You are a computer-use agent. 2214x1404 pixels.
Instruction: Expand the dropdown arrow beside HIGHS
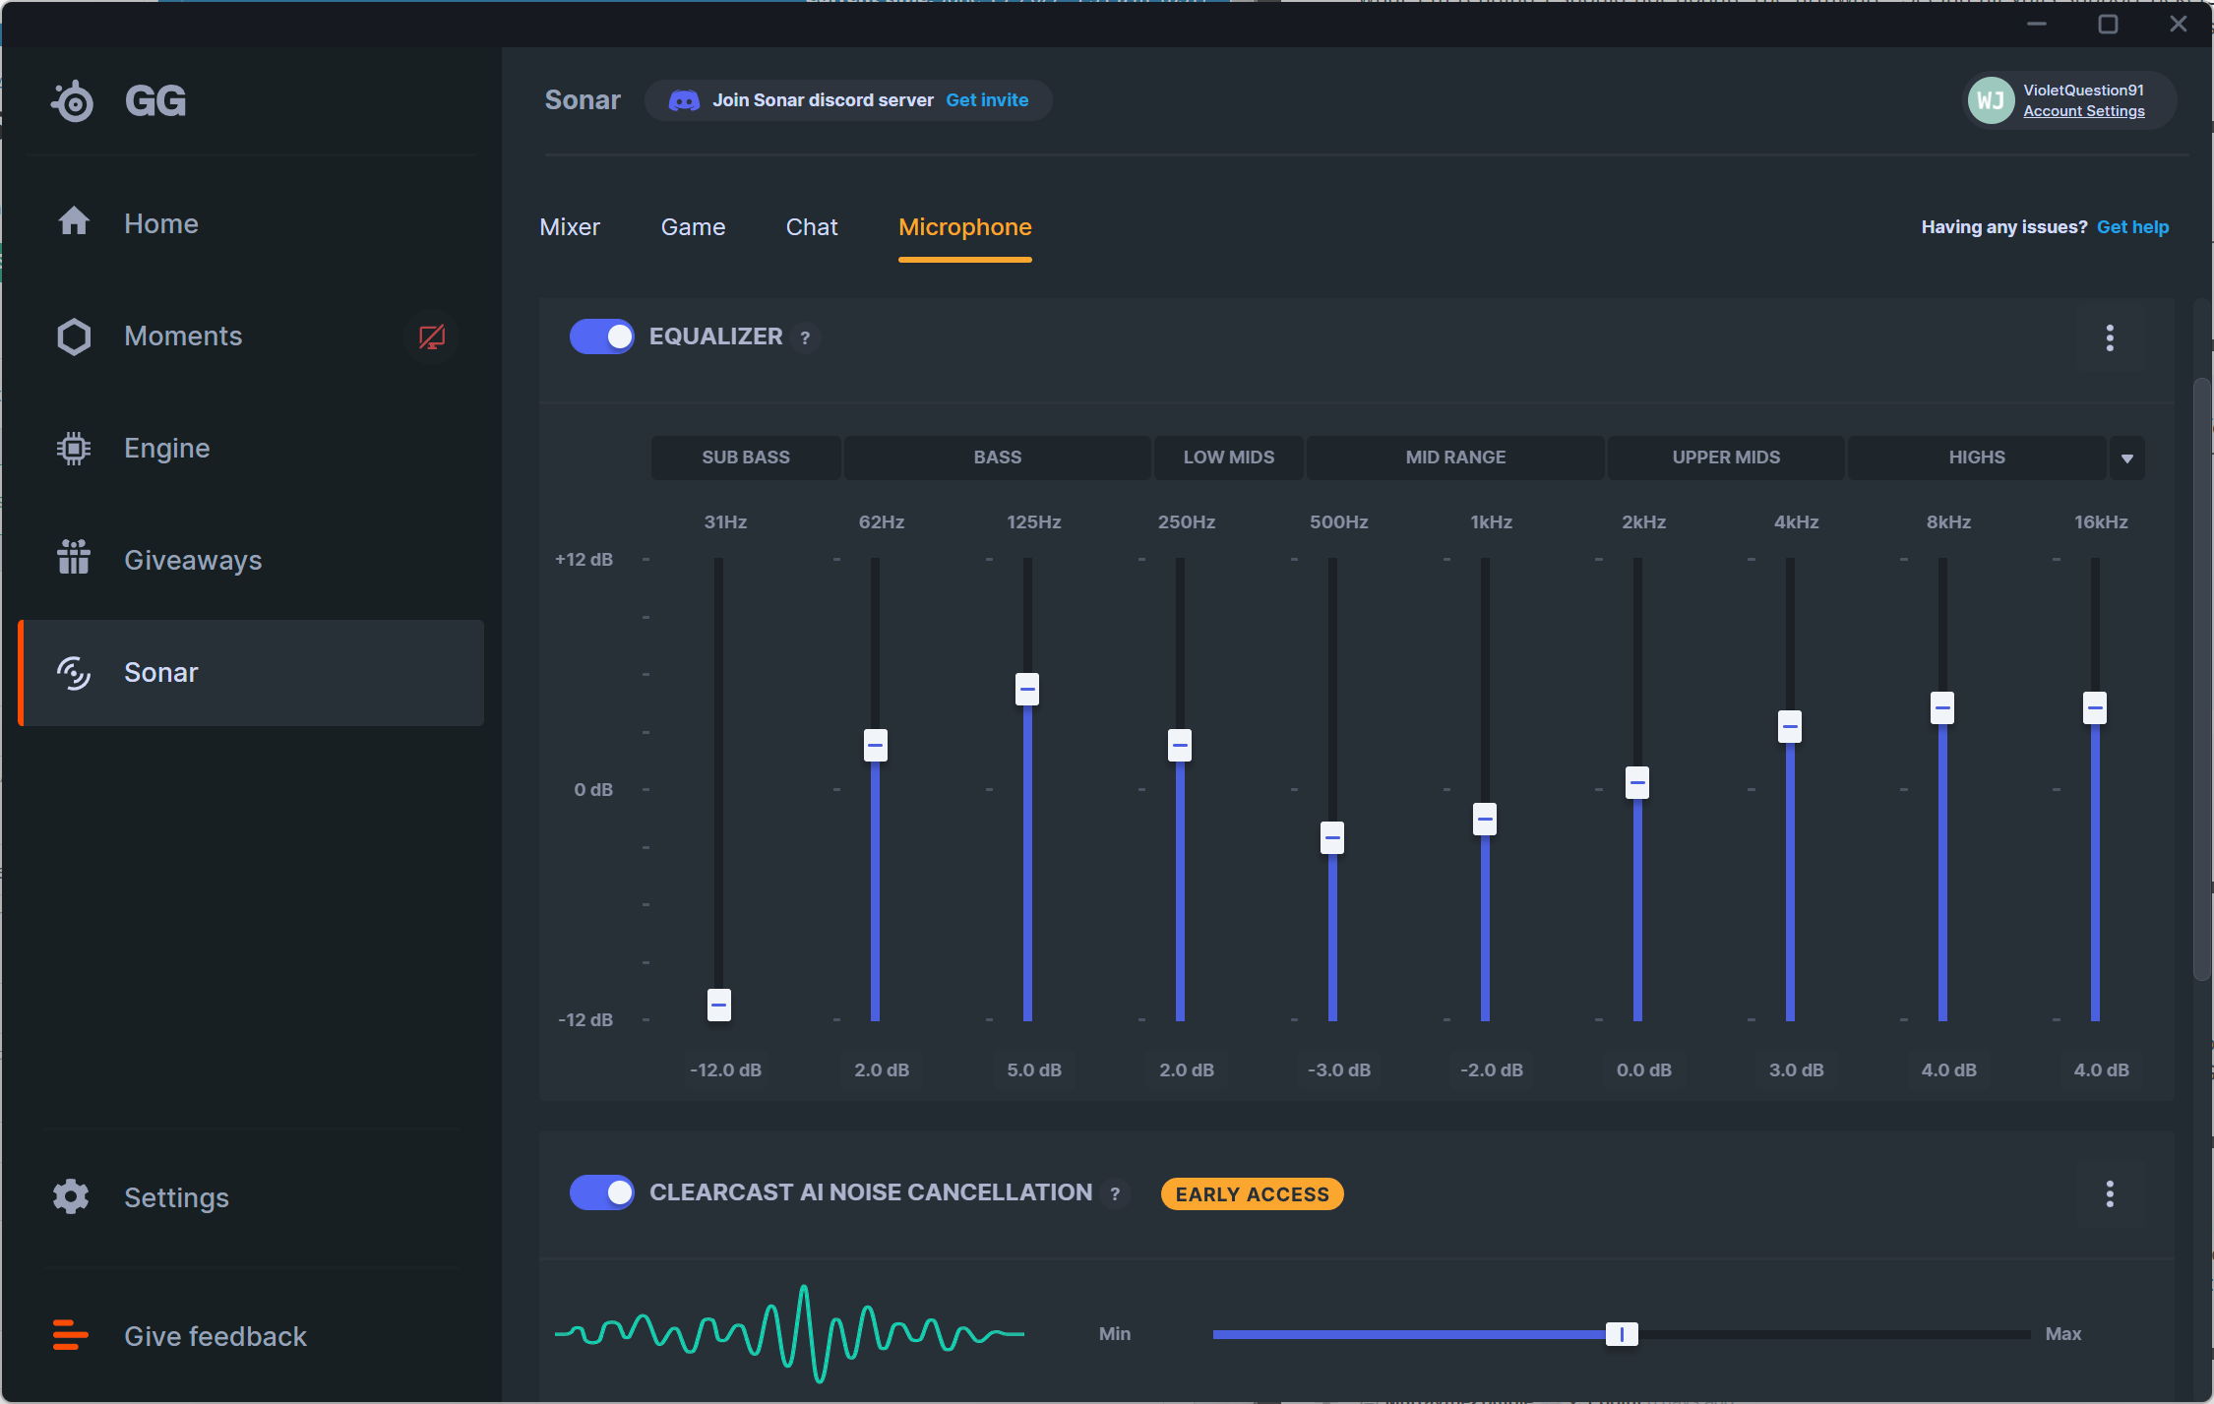tap(2126, 458)
